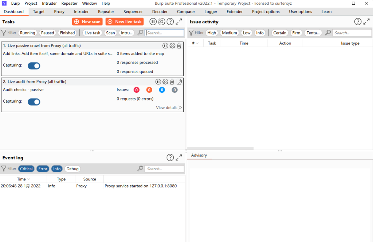373x242 pixels.
Task: Click the magnifier icon beside Tasks search
Action: tap(140, 32)
